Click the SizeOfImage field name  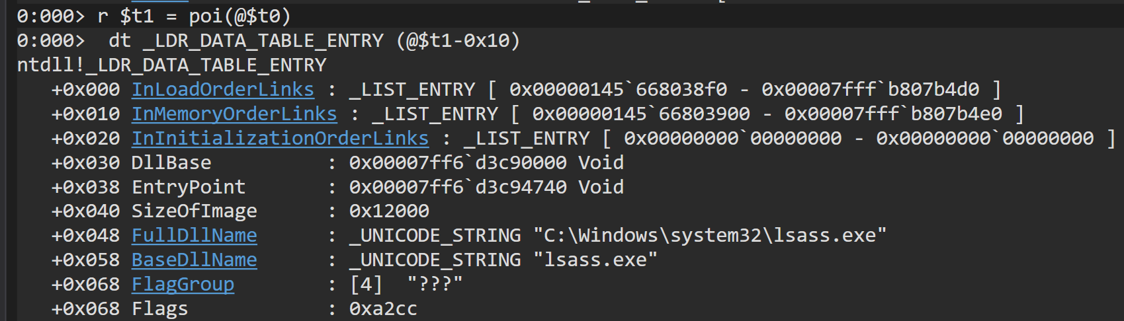tap(194, 211)
